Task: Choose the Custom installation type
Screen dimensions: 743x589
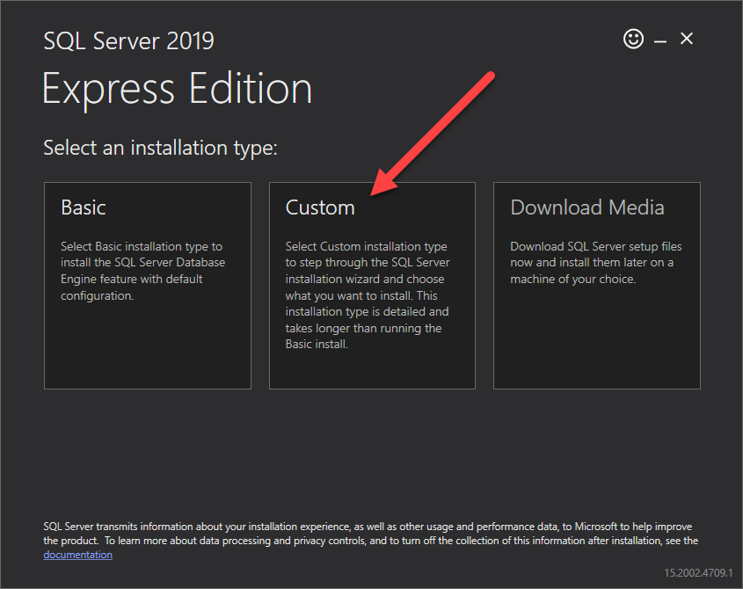Action: click(372, 286)
